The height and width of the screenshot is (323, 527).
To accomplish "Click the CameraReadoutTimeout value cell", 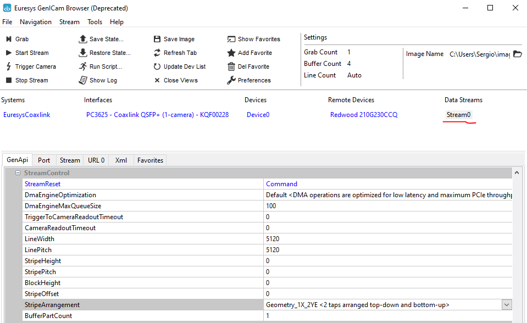I will tap(388, 228).
